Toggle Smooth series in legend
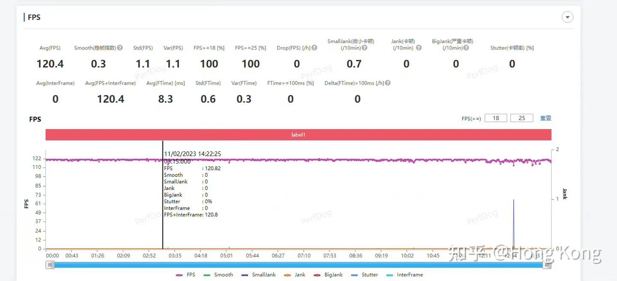Viewport: 617px width, 281px height. (218, 275)
